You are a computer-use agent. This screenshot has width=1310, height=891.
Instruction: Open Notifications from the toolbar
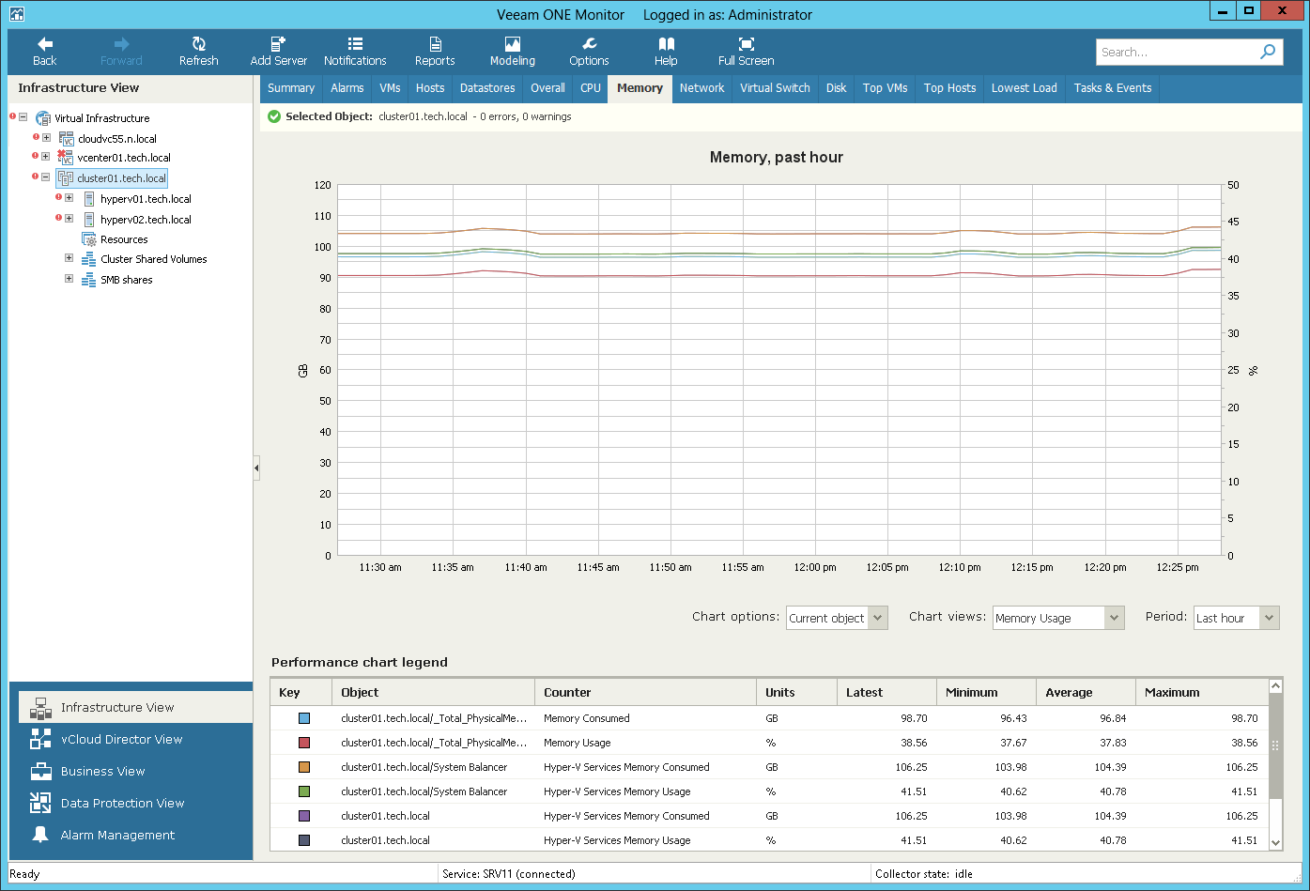coord(355,44)
